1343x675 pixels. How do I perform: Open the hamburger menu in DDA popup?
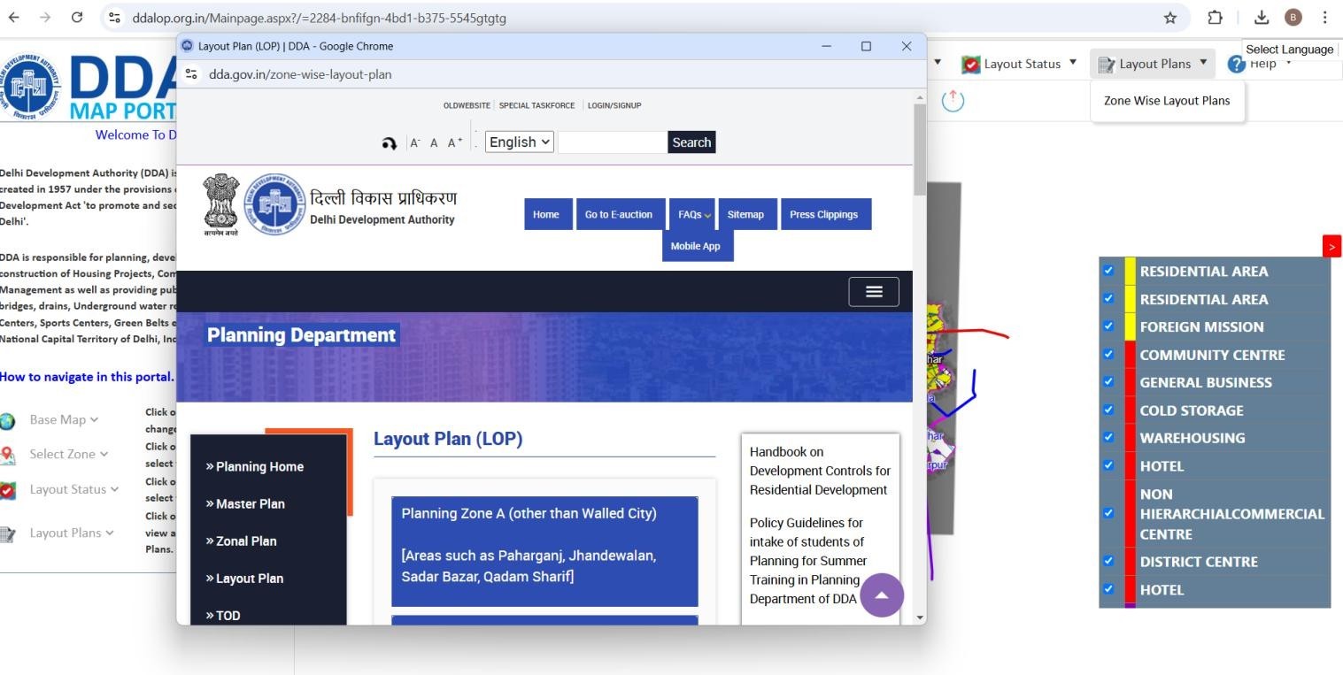874,292
